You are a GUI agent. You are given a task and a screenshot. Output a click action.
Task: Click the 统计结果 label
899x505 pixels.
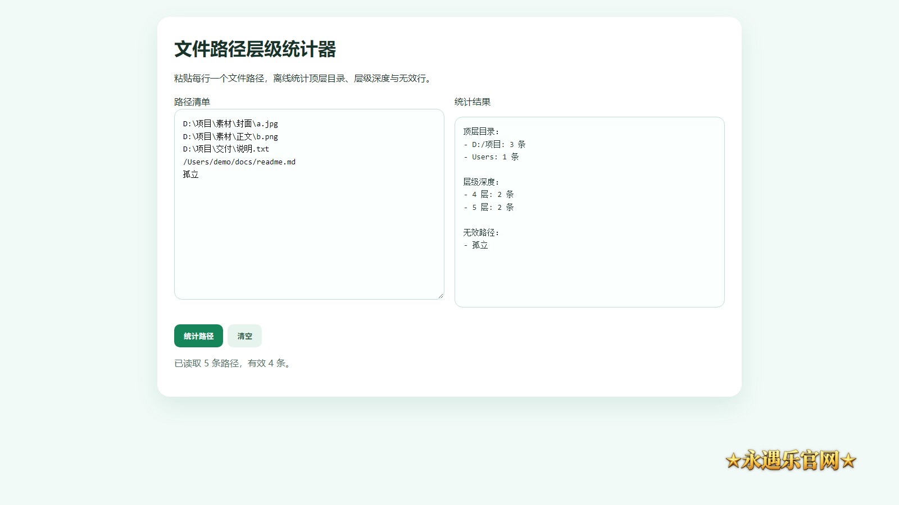click(x=473, y=102)
